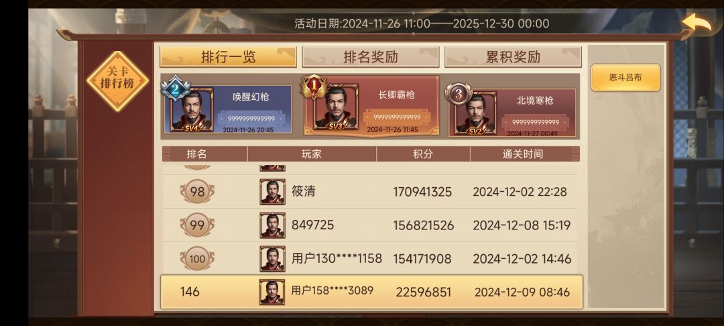Viewport: 724px width, 326px height.
Task: Tap avatar of 用户130****1158
Action: [x=272, y=258]
